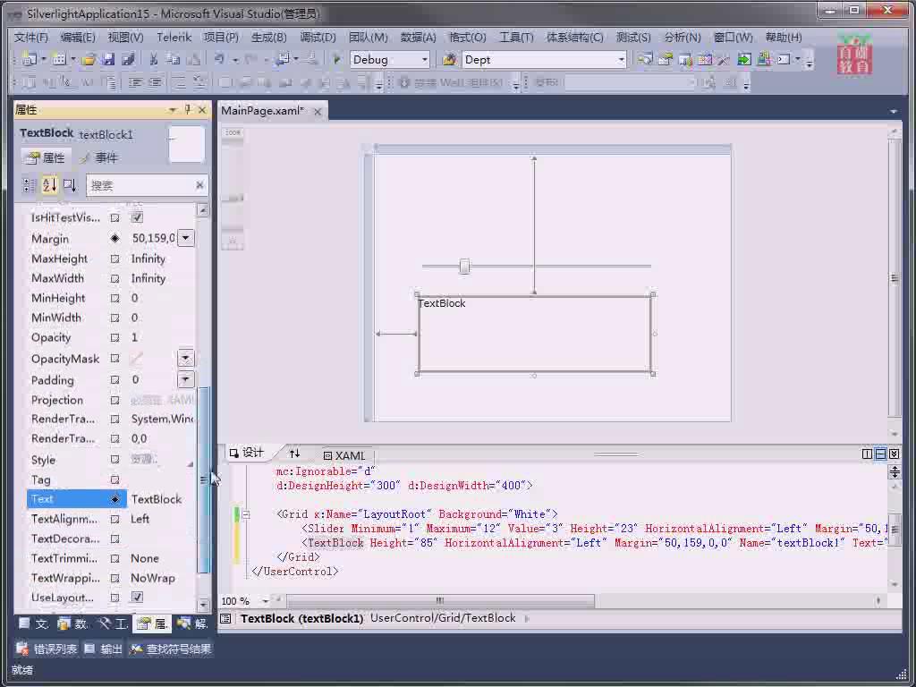Click the XAML horizontal scrollbar thumb
The width and height of the screenshot is (916, 687).
coord(440,600)
